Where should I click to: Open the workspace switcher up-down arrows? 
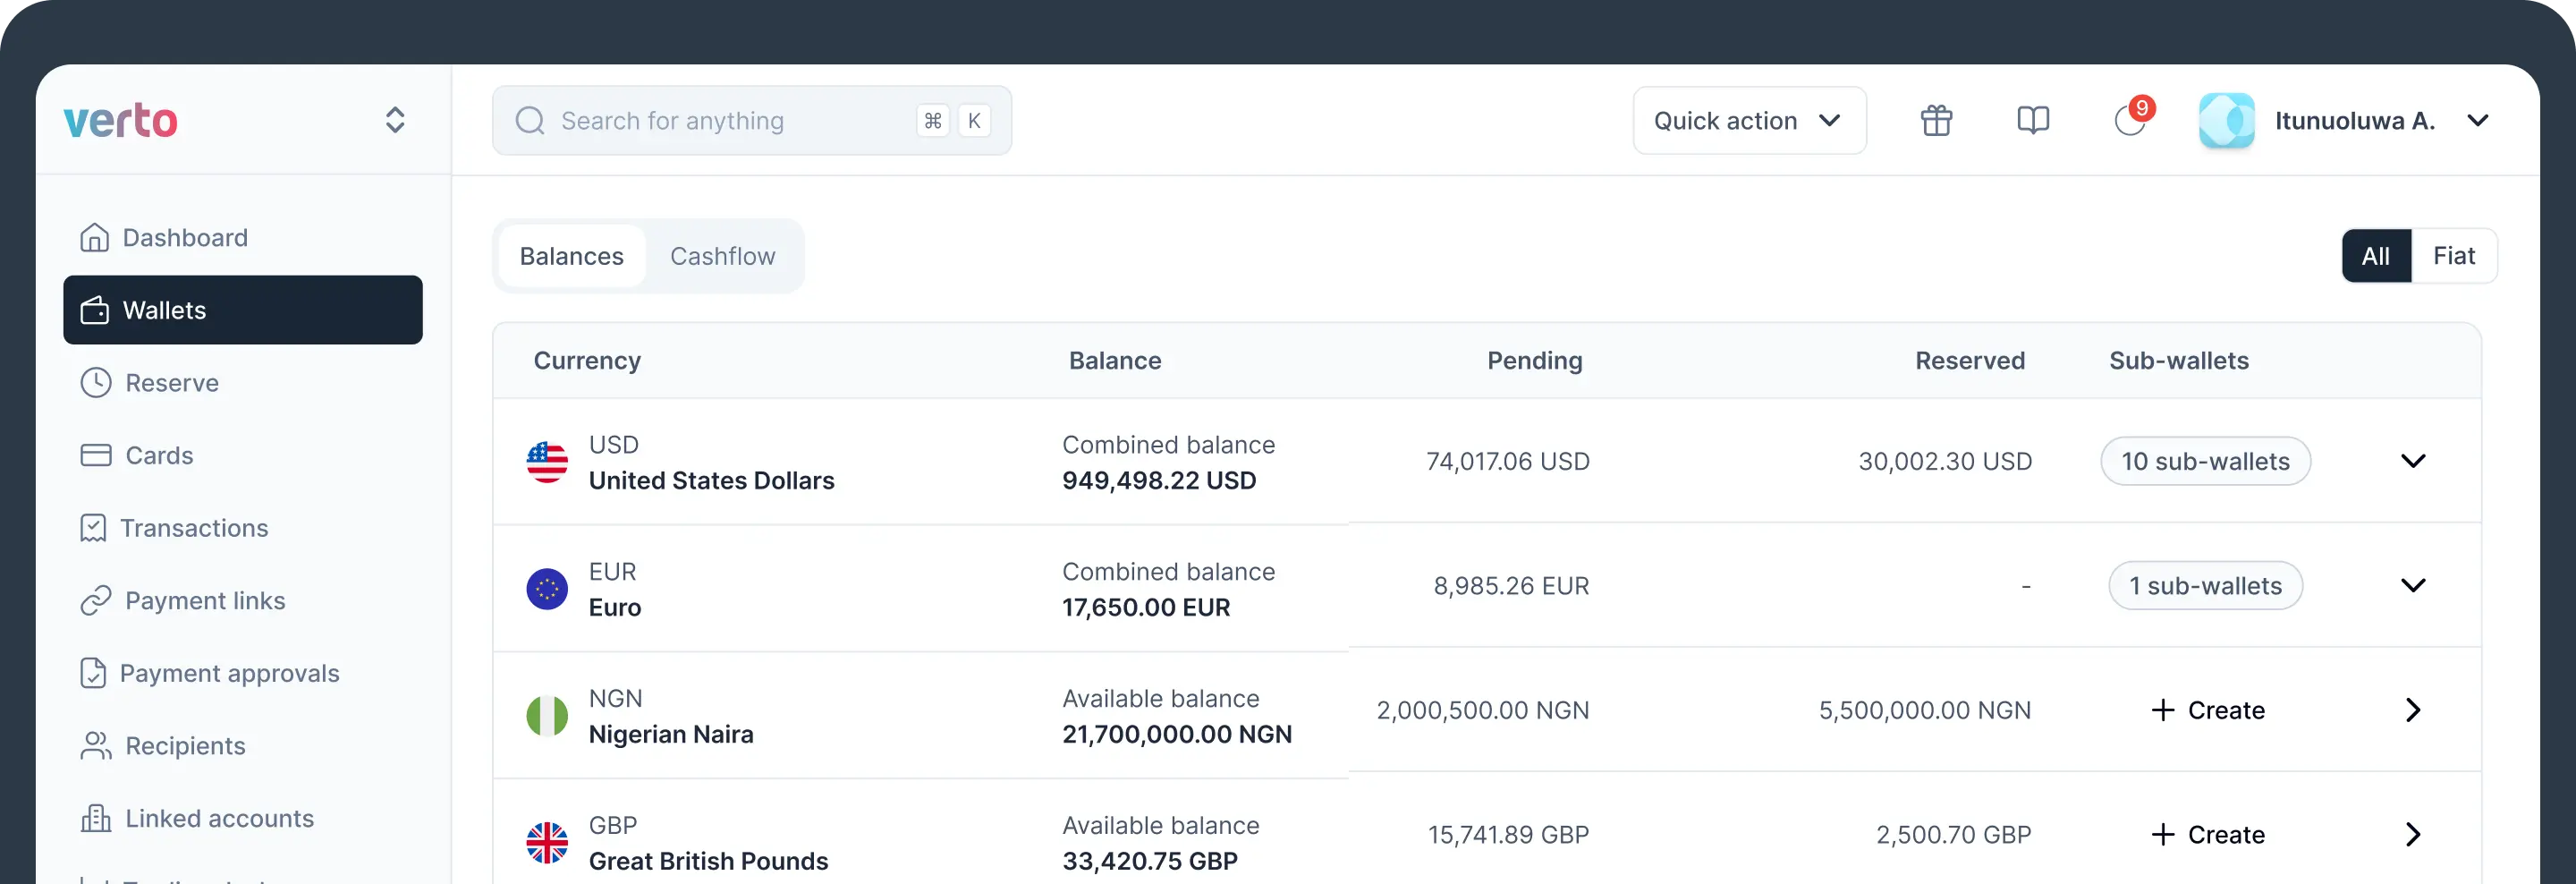point(395,120)
